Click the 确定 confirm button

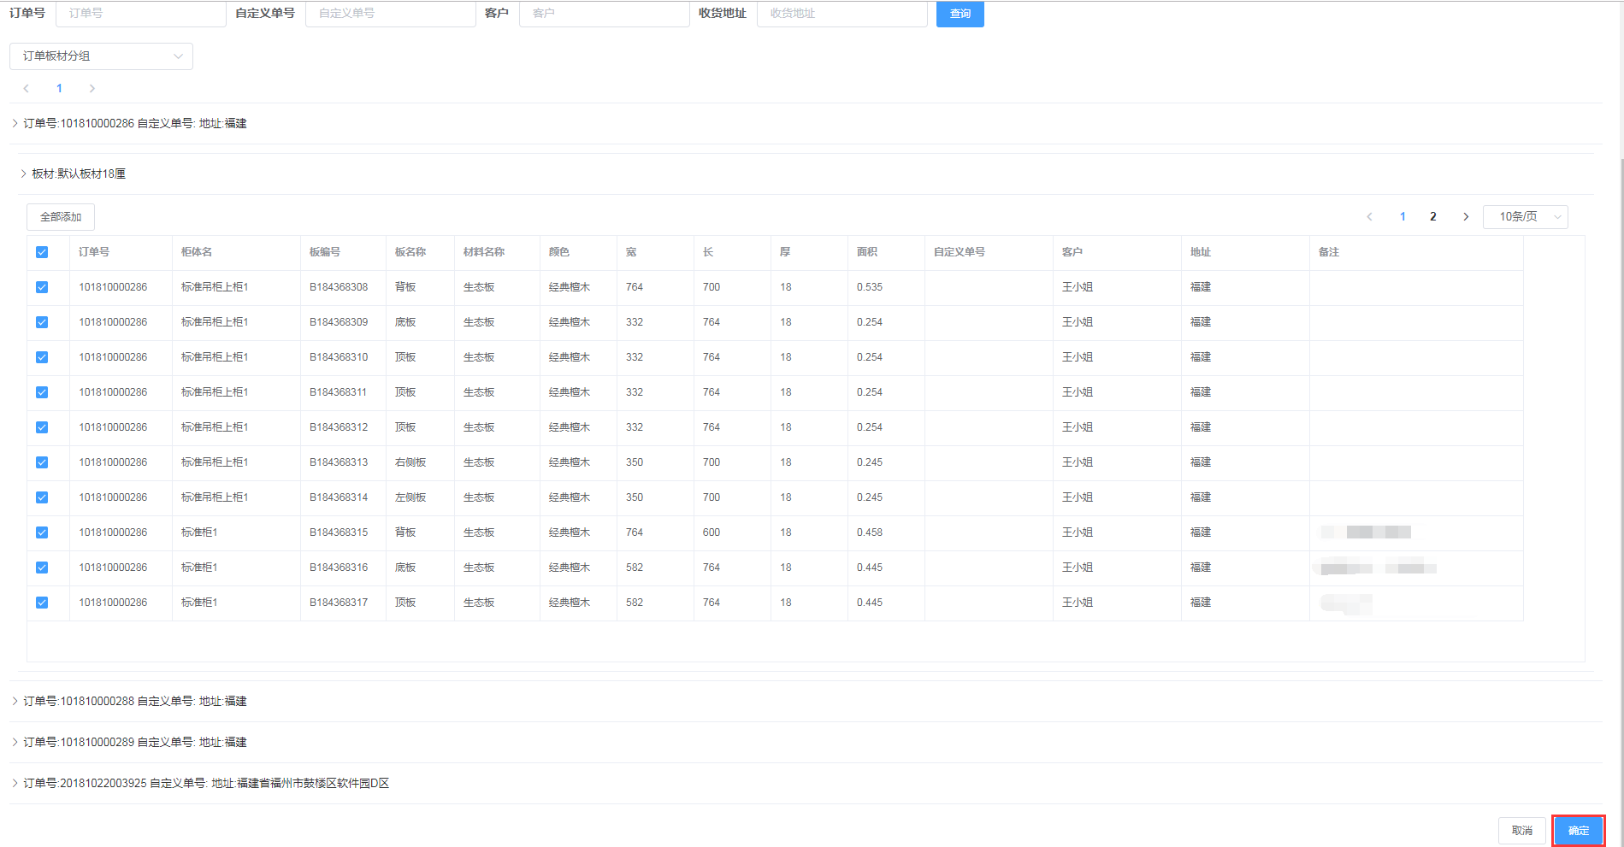[1578, 831]
